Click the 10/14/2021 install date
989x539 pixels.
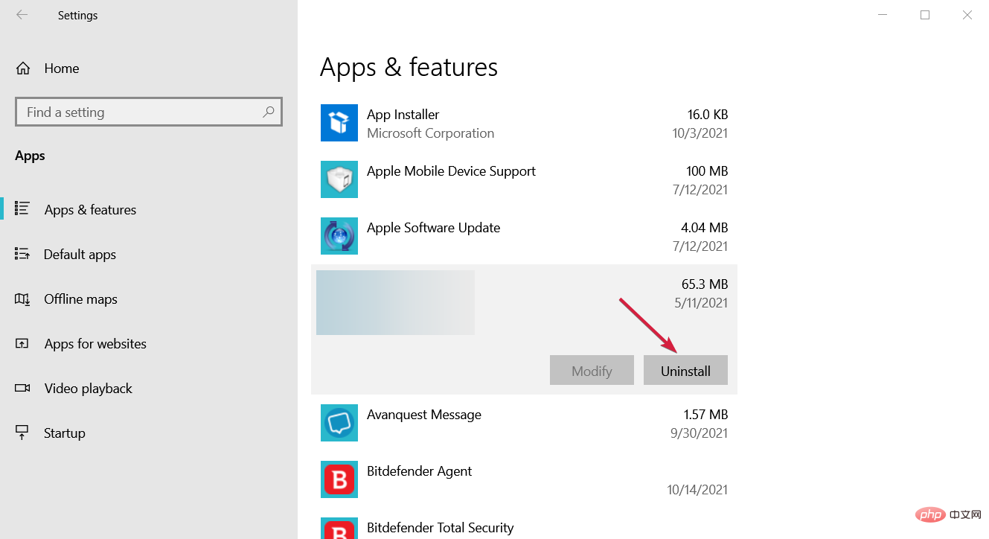point(697,490)
